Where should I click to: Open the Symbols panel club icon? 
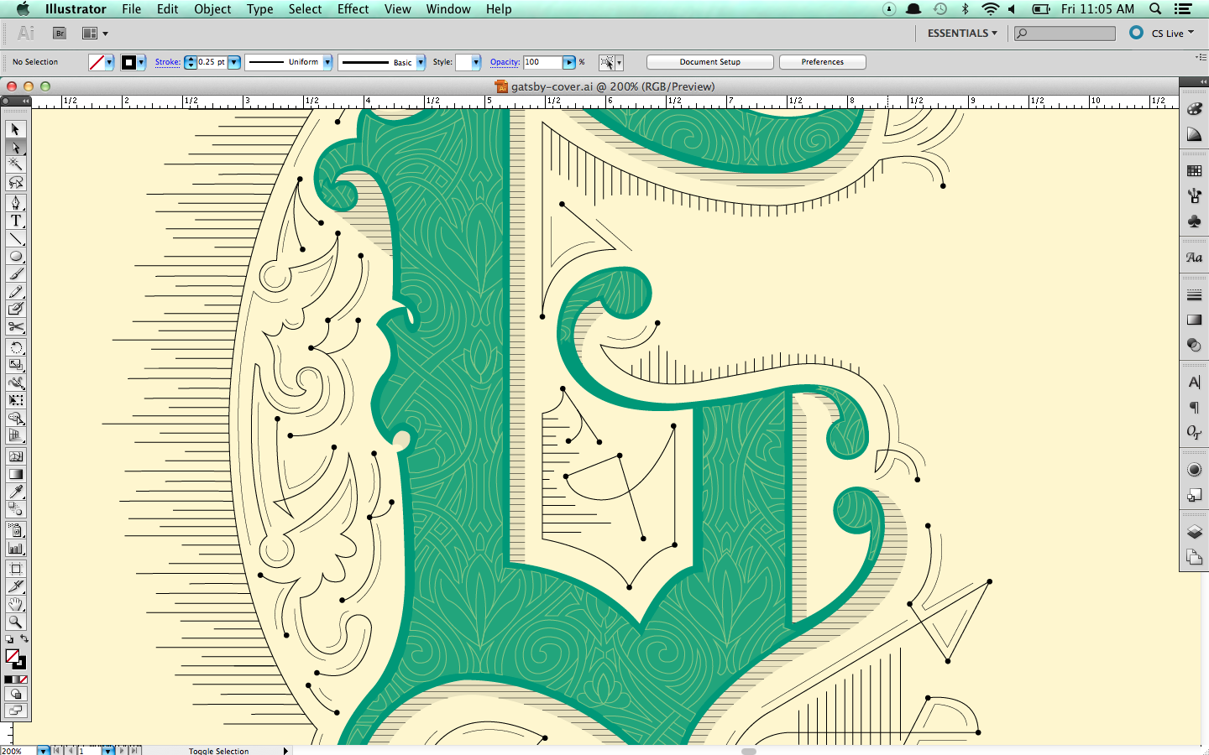[x=1194, y=221]
